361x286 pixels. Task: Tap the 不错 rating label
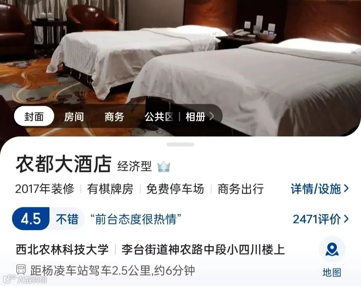point(67,219)
